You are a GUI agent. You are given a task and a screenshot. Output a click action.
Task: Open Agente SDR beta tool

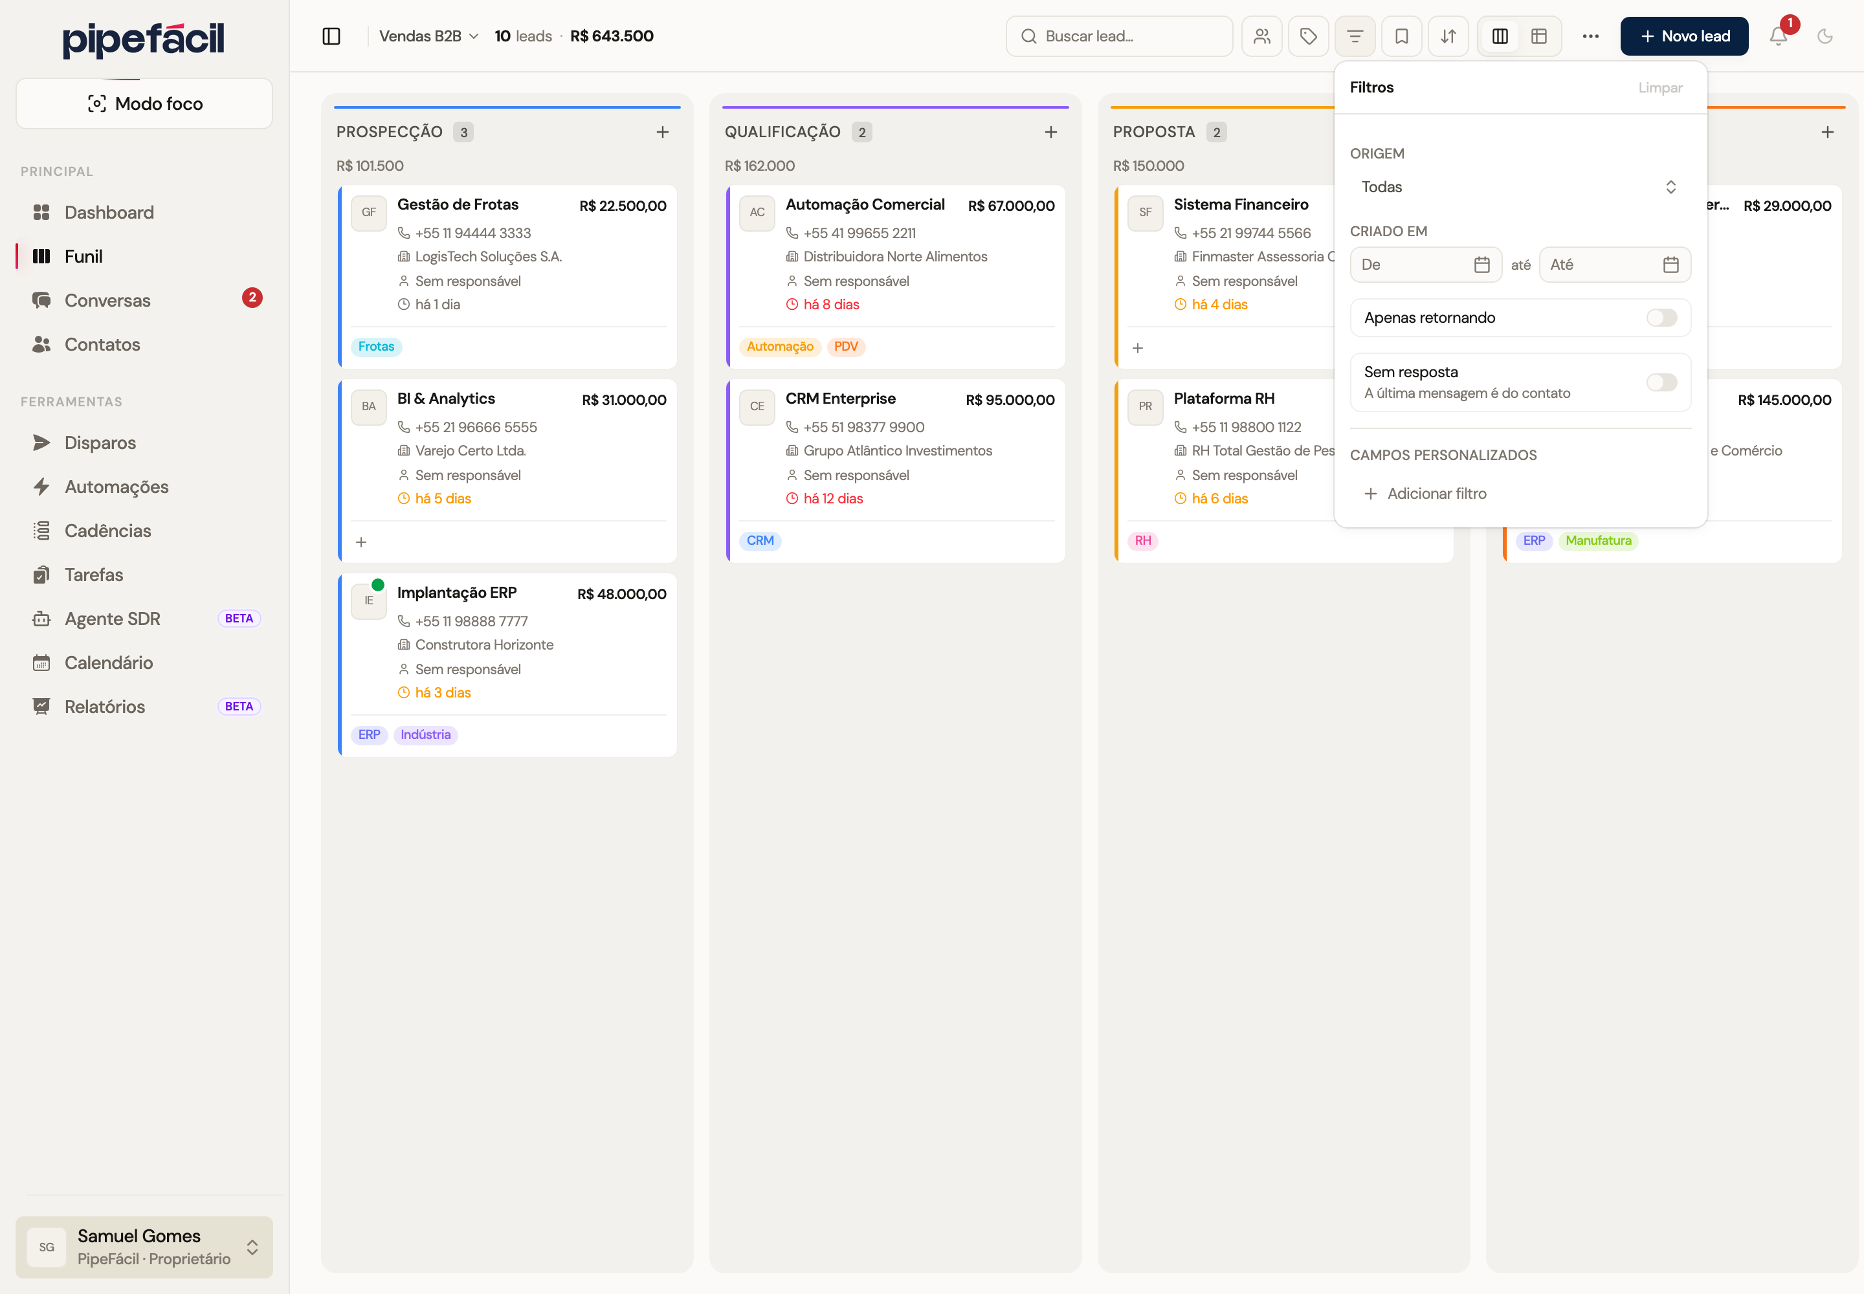[x=144, y=619]
